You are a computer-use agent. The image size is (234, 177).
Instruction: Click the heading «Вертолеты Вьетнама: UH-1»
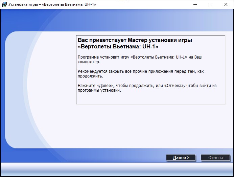118,47
